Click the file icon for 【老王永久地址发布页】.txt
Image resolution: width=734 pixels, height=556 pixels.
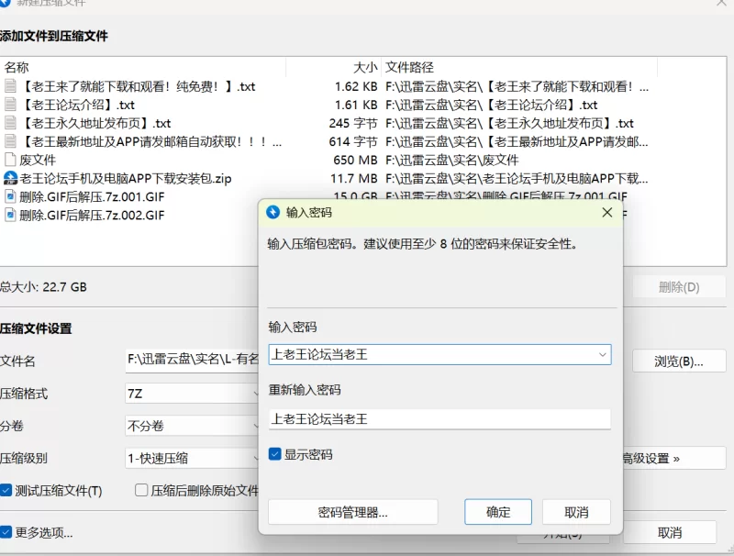click(10, 123)
